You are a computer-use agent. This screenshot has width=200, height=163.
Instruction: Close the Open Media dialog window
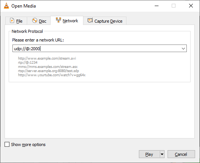(x=191, y=6)
